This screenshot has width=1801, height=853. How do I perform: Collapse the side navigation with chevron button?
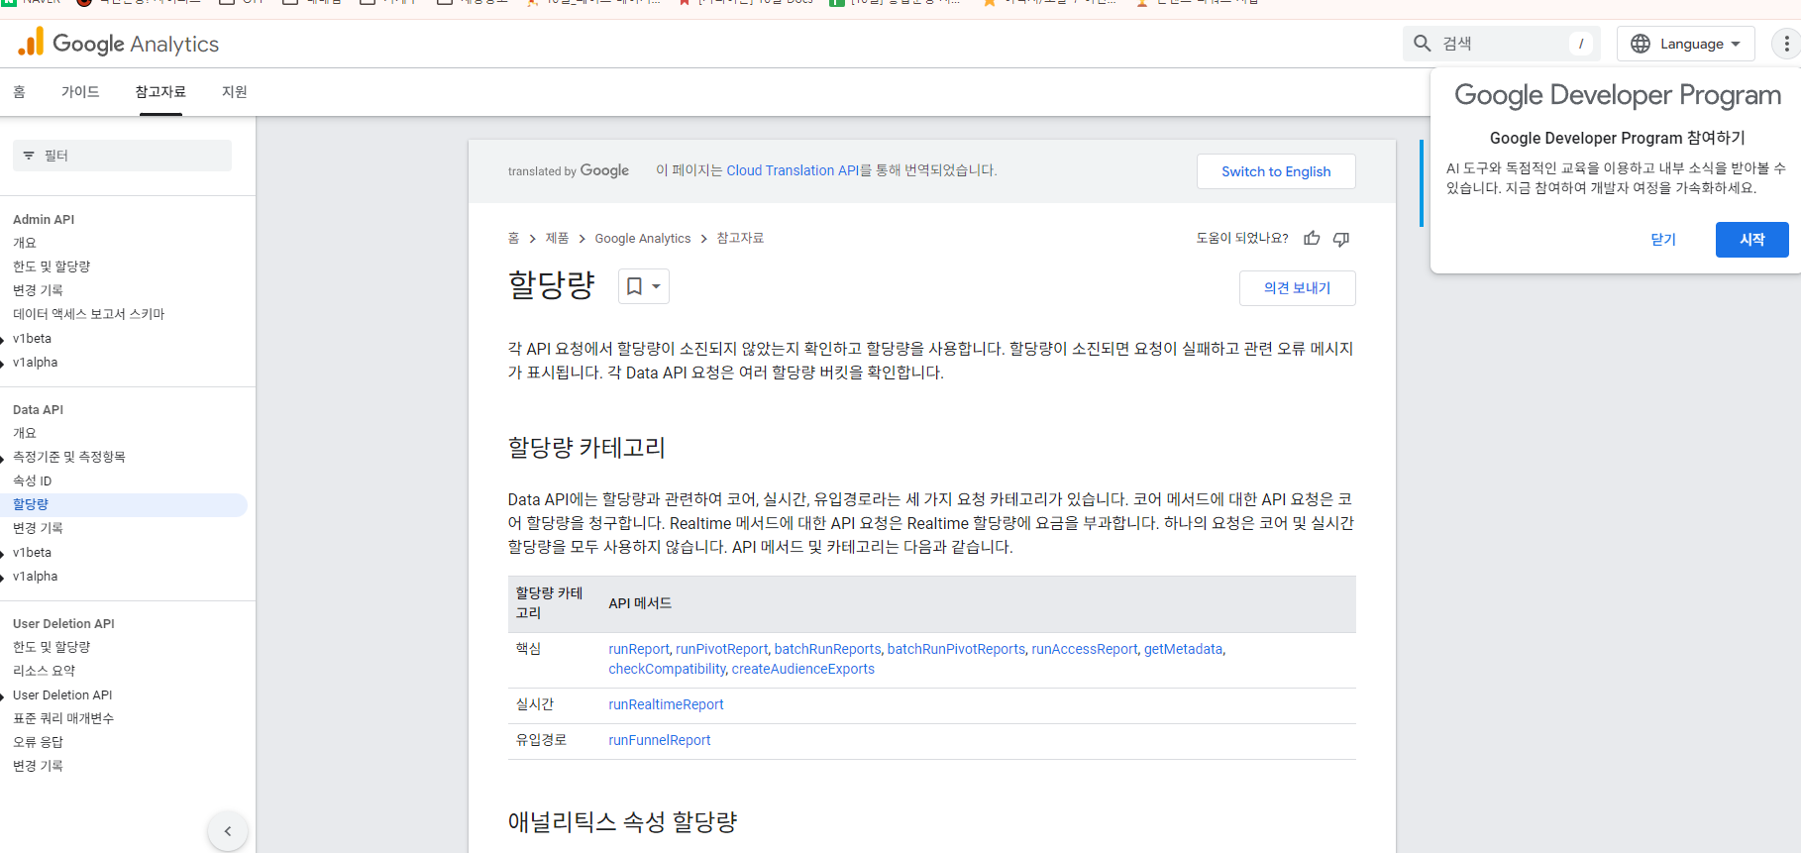tap(228, 831)
